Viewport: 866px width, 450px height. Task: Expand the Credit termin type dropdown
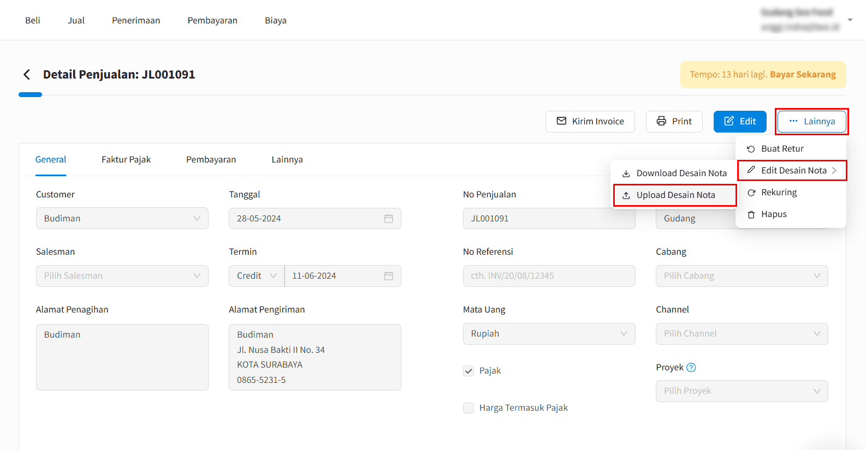coord(256,276)
